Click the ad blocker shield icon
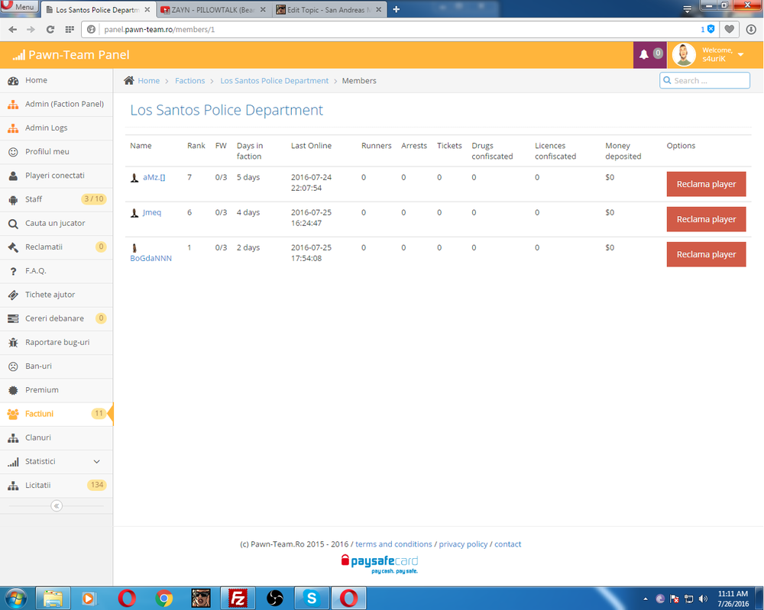The image size is (764, 610). 711,29
